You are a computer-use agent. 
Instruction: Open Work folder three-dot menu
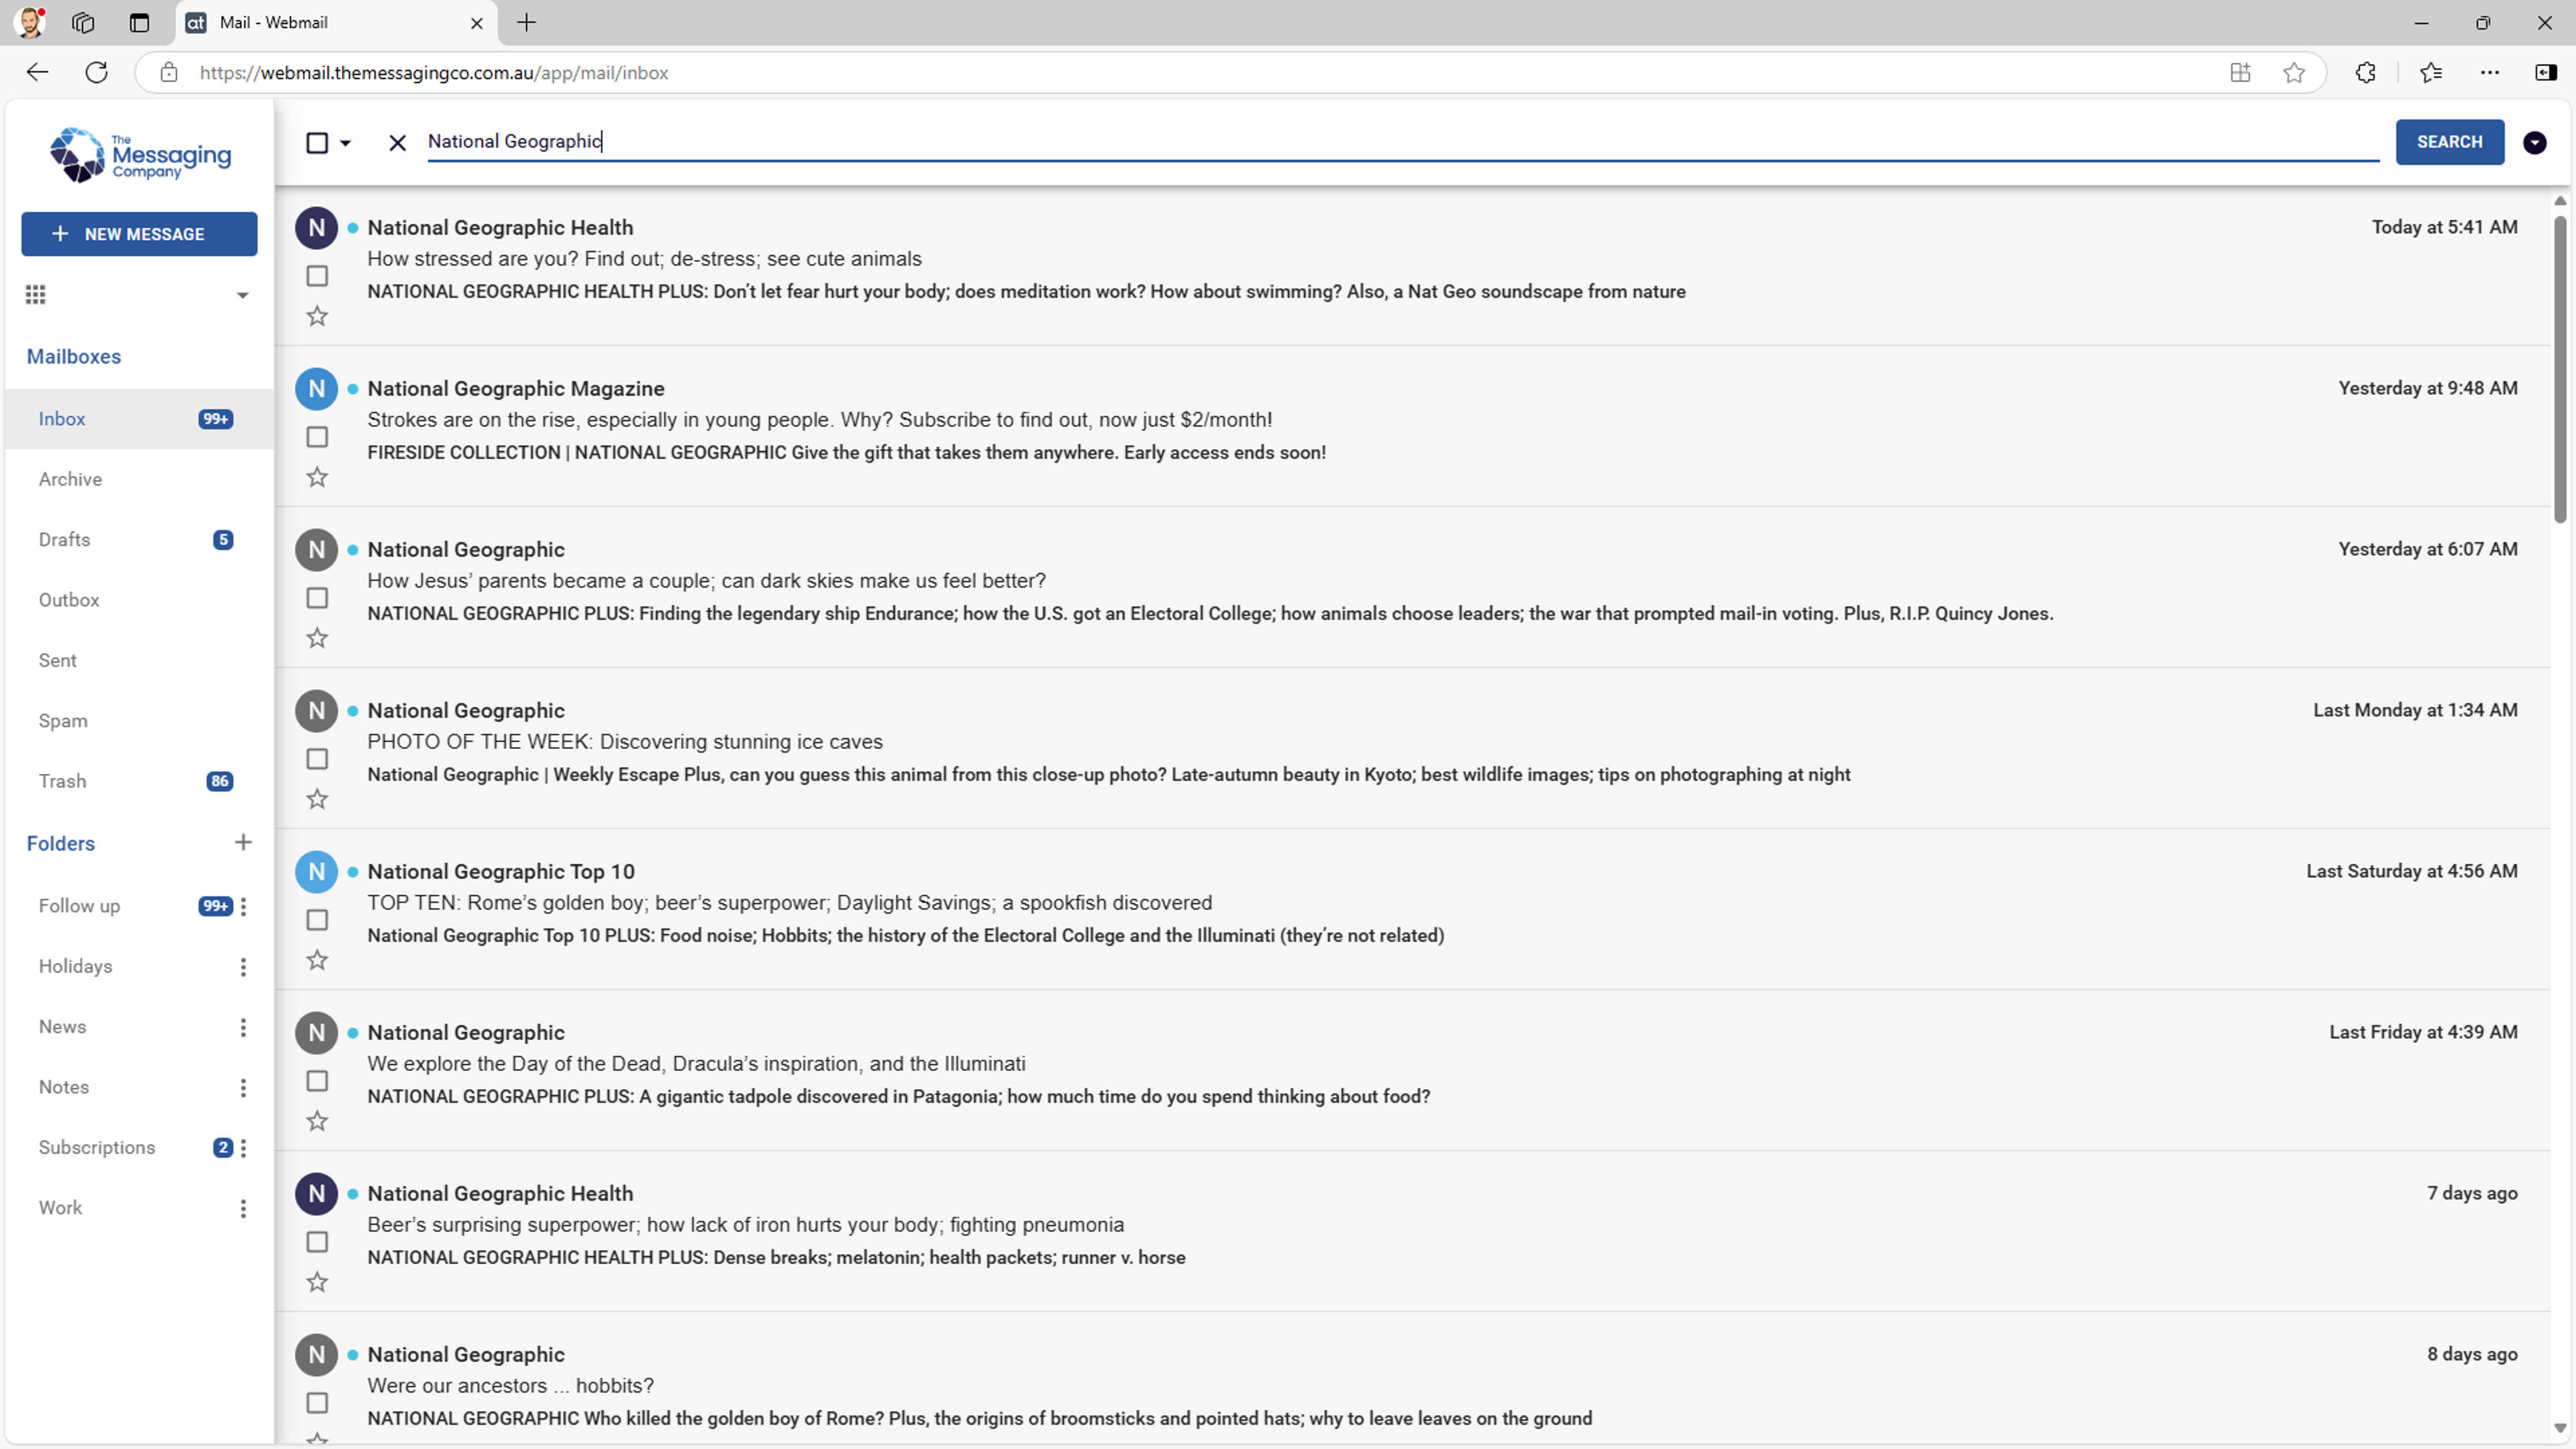pos(243,1208)
